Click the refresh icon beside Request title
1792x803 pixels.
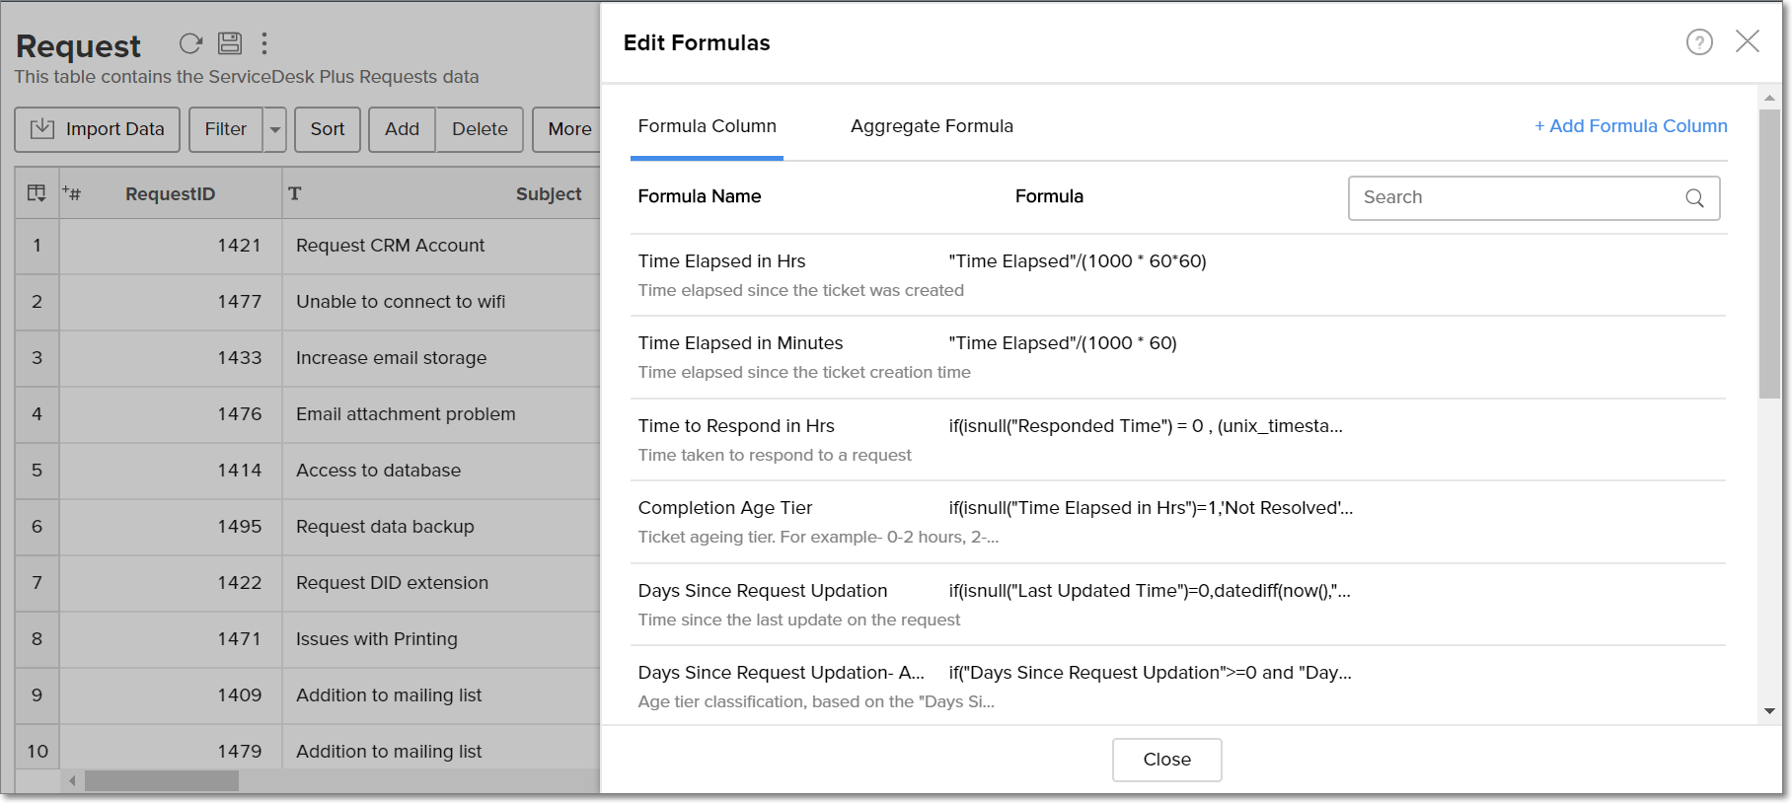click(x=190, y=43)
